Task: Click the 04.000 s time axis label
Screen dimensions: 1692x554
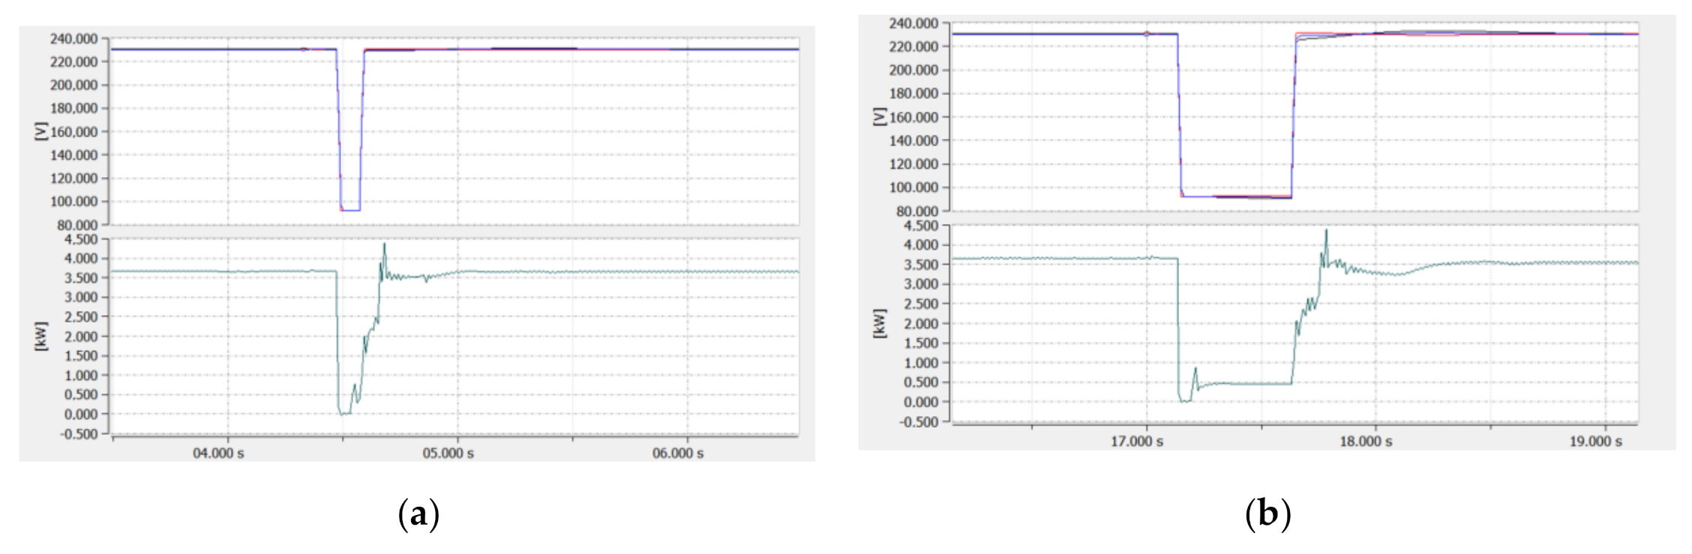Action: click(218, 454)
